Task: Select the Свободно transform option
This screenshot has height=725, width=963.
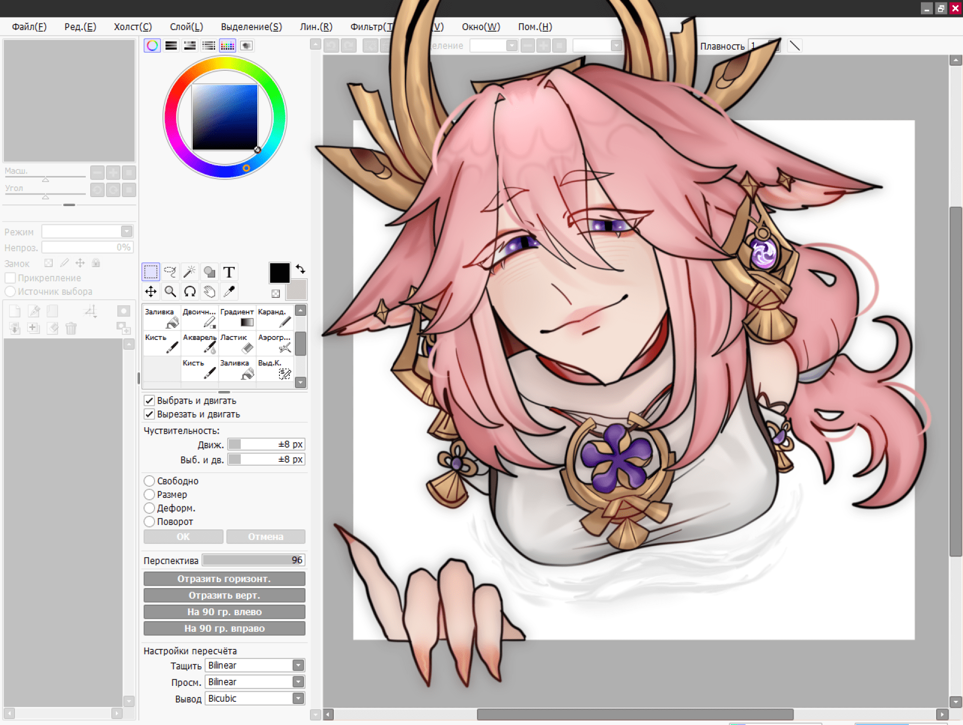Action: (149, 481)
